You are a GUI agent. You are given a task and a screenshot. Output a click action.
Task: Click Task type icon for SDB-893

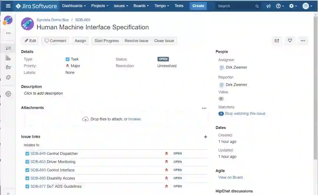[x=27, y=170]
